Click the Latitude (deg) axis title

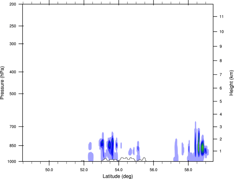click(118, 176)
